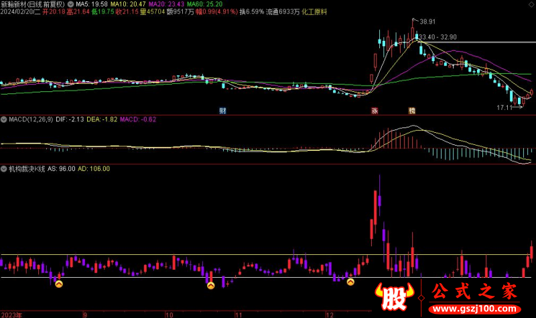This screenshot has width=536, height=318.
Task: Click the leftmost yellow up-arrow signal icon
Action: coord(58,284)
